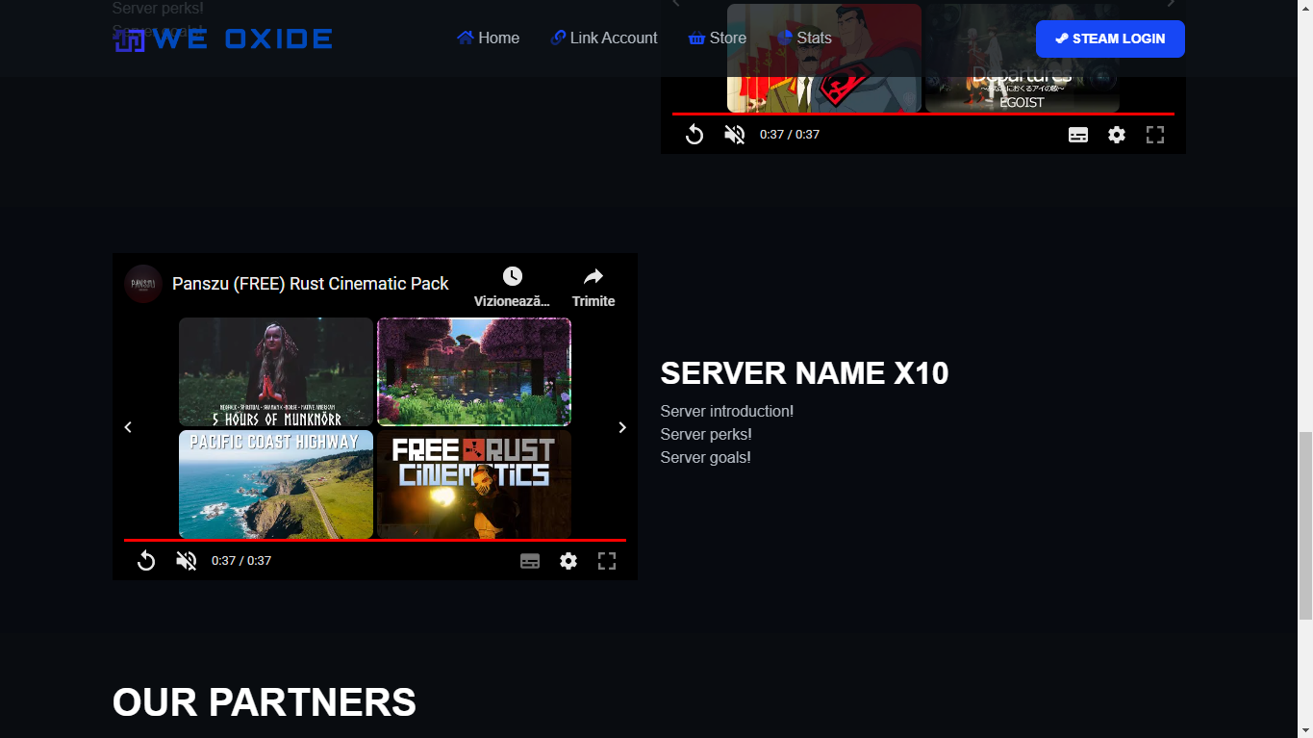The image size is (1313, 738).
Task: Show next suggested videos with right chevron
Action: pyautogui.click(x=622, y=427)
